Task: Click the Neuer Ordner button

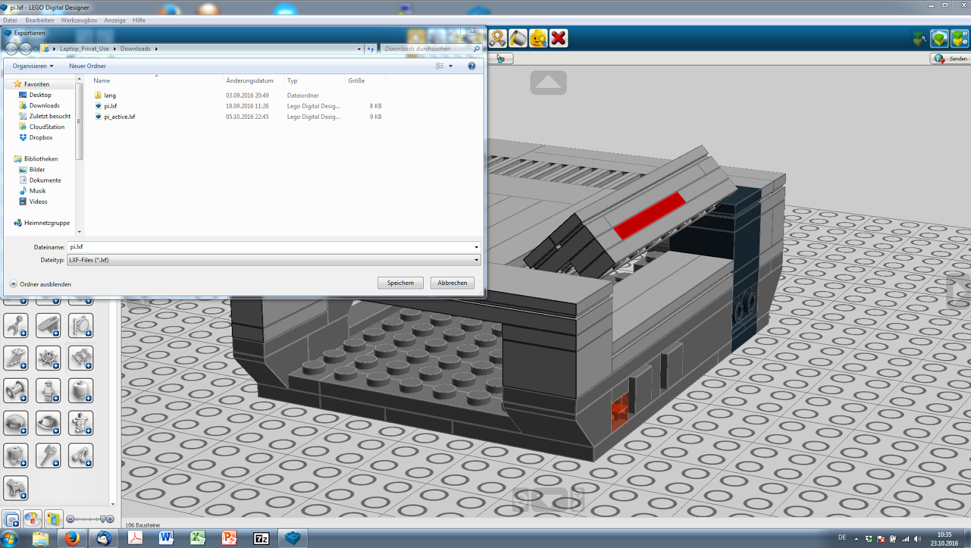Action: (87, 66)
